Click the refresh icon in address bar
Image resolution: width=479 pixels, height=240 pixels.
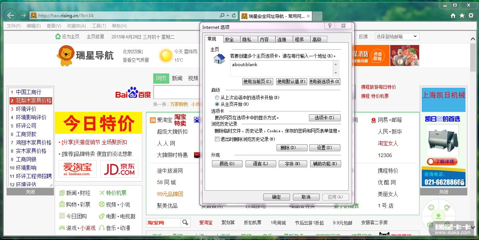234,16
